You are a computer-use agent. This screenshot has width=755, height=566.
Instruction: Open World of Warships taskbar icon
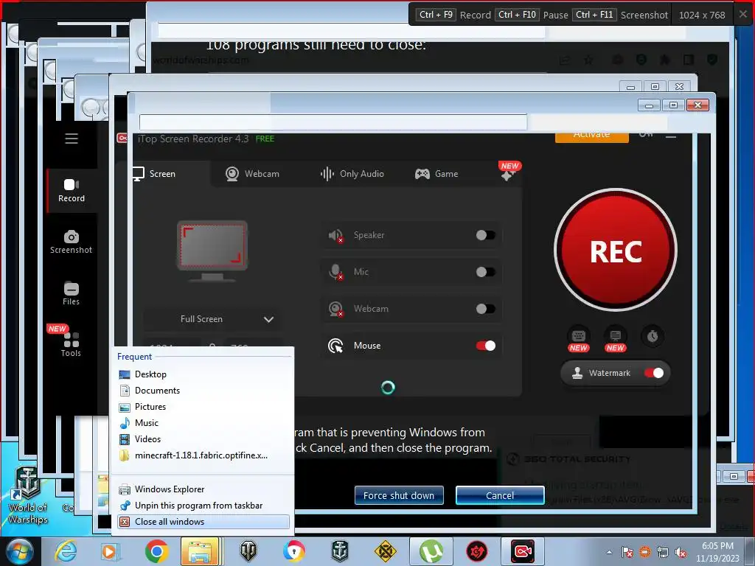click(340, 551)
